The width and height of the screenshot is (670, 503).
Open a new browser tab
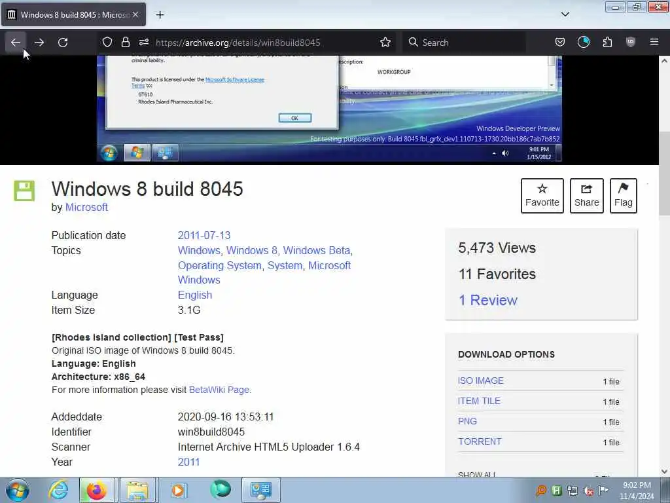click(x=160, y=15)
